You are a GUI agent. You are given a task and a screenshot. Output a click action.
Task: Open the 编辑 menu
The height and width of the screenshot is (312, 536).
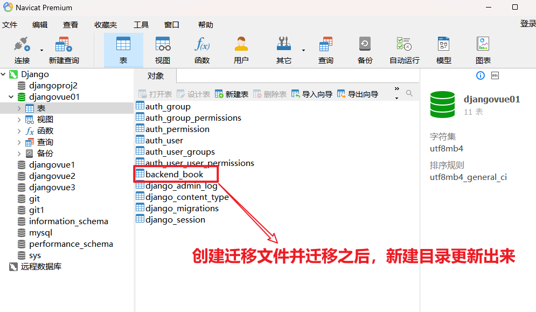pyautogui.click(x=40, y=25)
